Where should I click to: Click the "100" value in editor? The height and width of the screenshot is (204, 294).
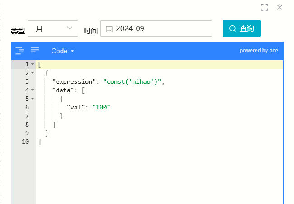(101, 107)
